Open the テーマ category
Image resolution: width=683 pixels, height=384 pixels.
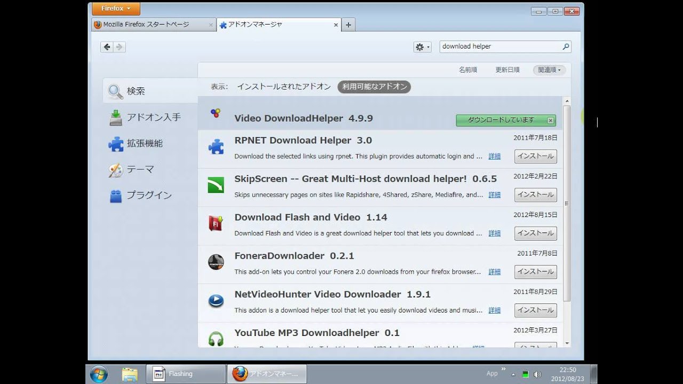pos(150,170)
